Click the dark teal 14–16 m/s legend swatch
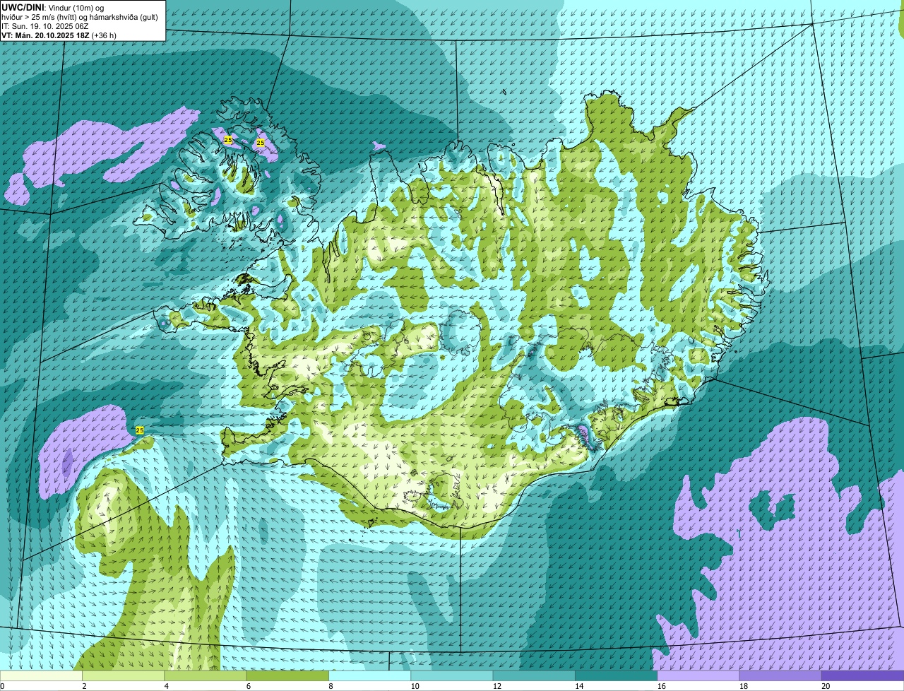Viewport: 904px width, 691px height. [x=617, y=676]
